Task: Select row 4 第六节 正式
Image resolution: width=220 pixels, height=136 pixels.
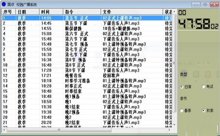Action: click(x=87, y=34)
